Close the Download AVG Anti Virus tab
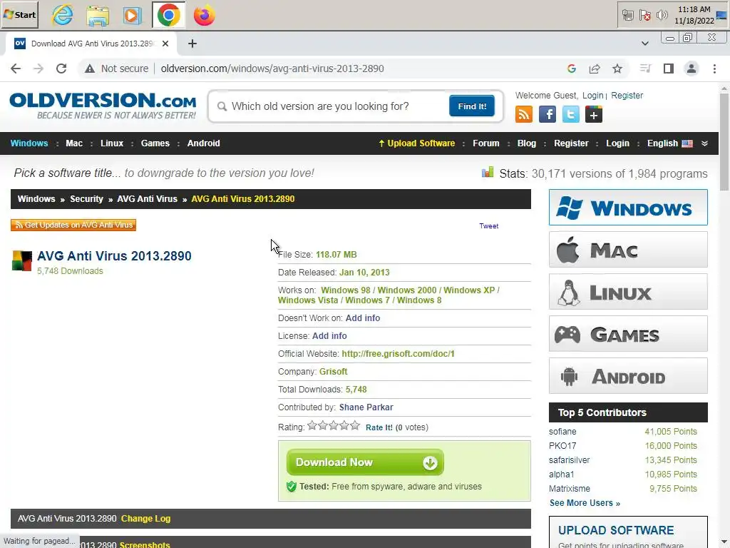Viewport: 730px width, 548px height. (x=165, y=44)
